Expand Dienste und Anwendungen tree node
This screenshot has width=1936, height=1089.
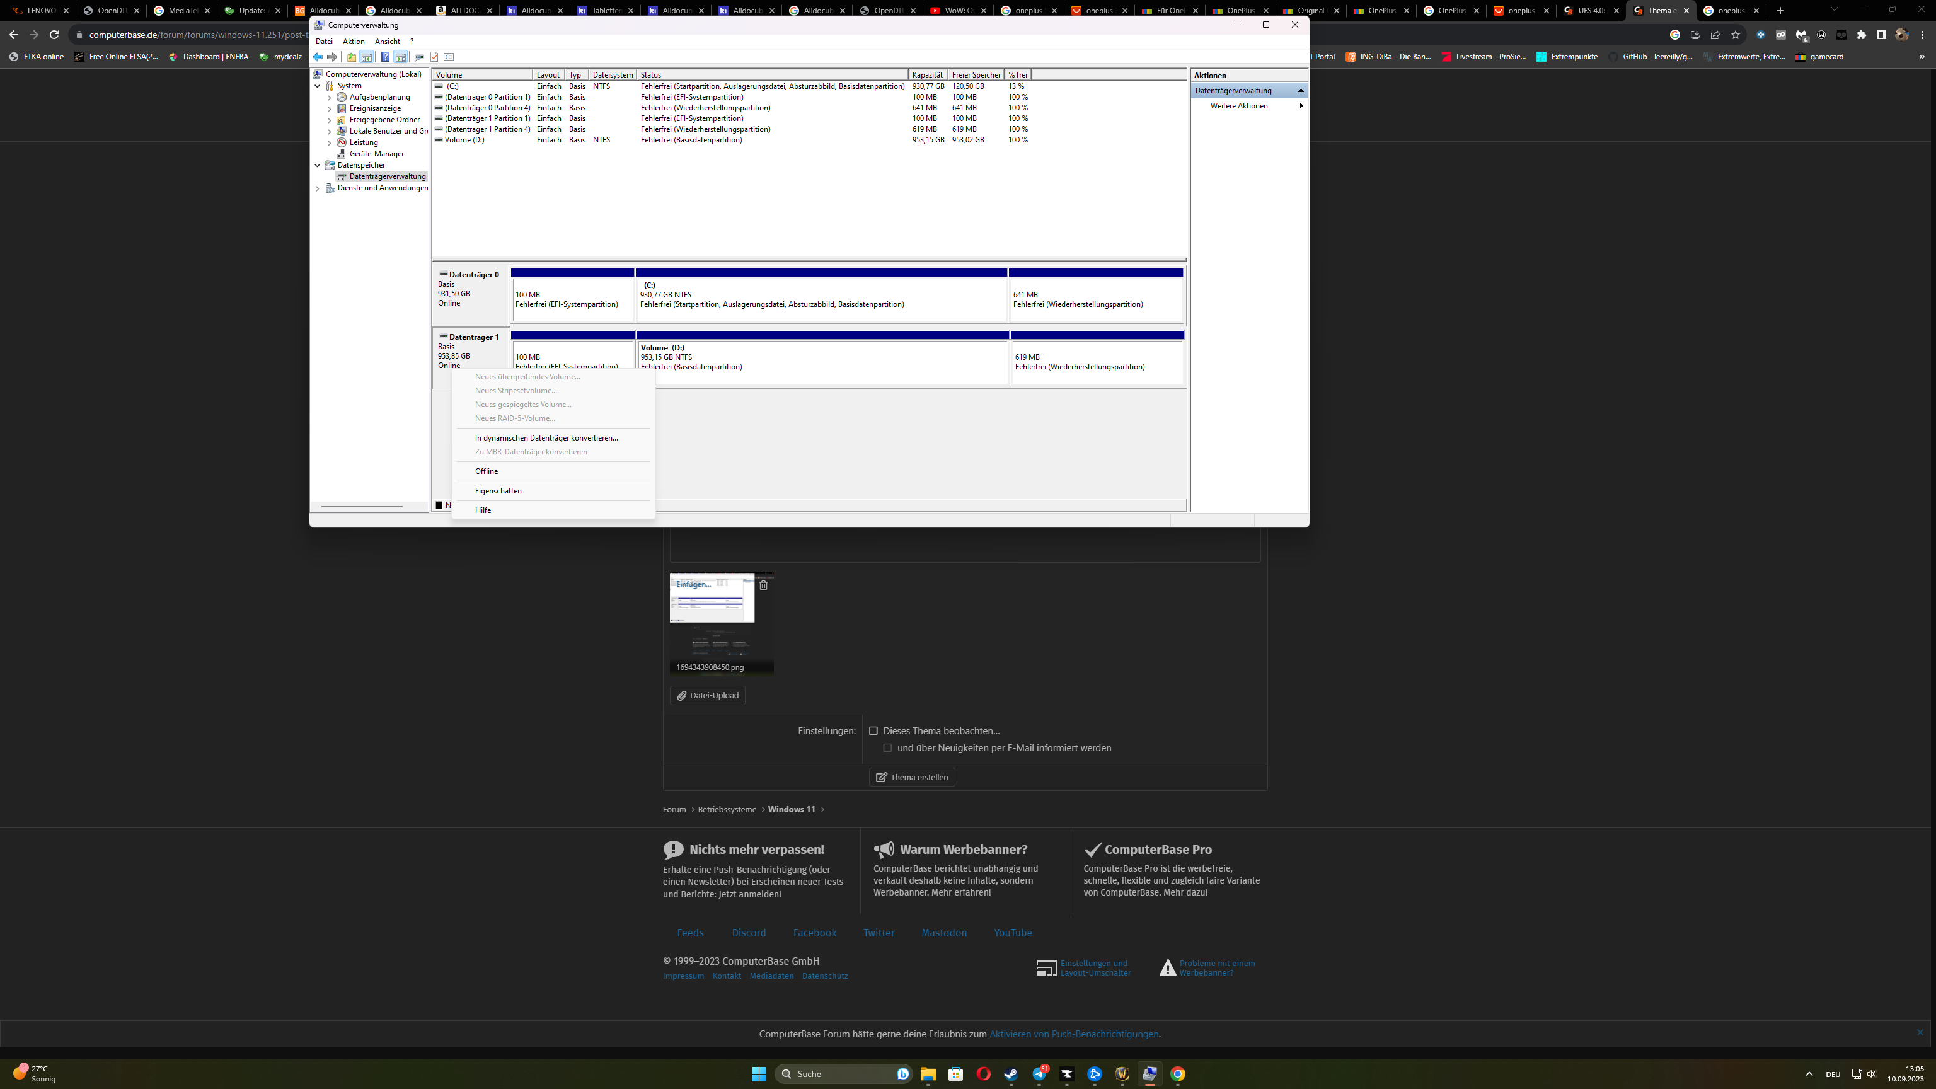click(317, 188)
